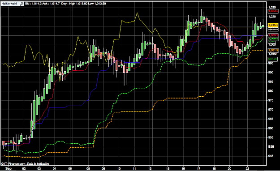Click the Day High 1,018.80 value

74,4
